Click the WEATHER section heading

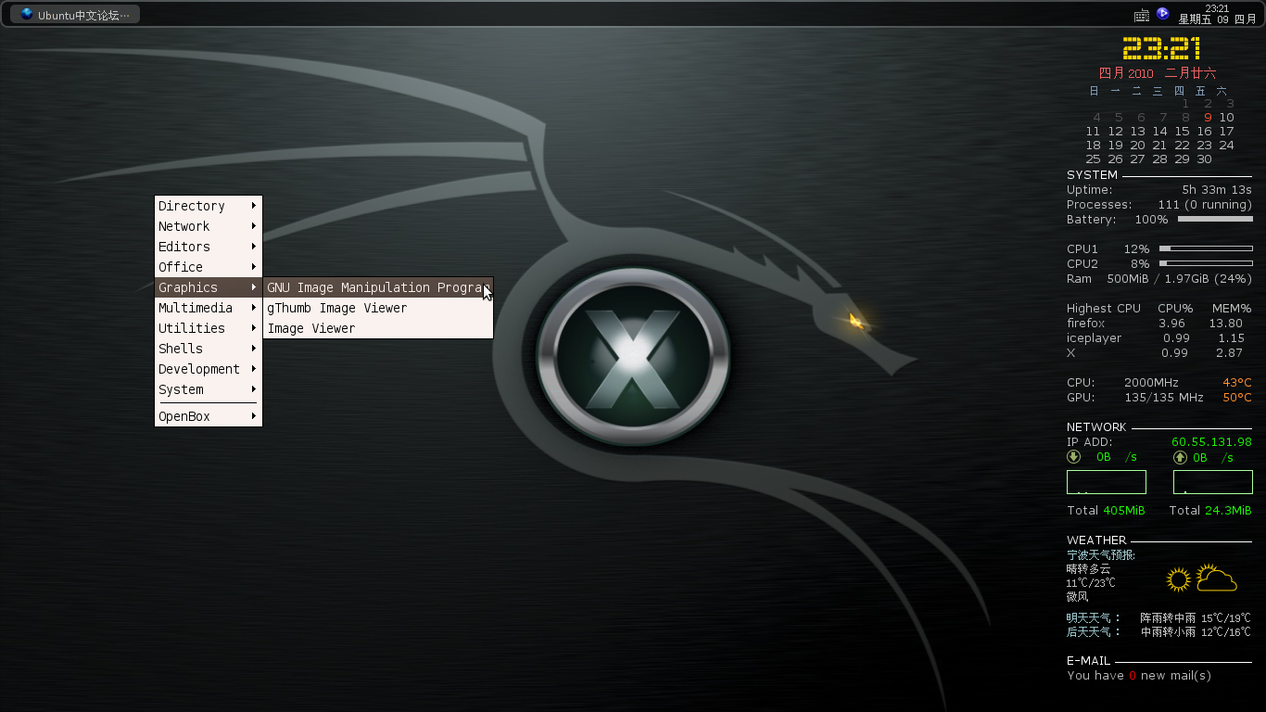pos(1096,540)
